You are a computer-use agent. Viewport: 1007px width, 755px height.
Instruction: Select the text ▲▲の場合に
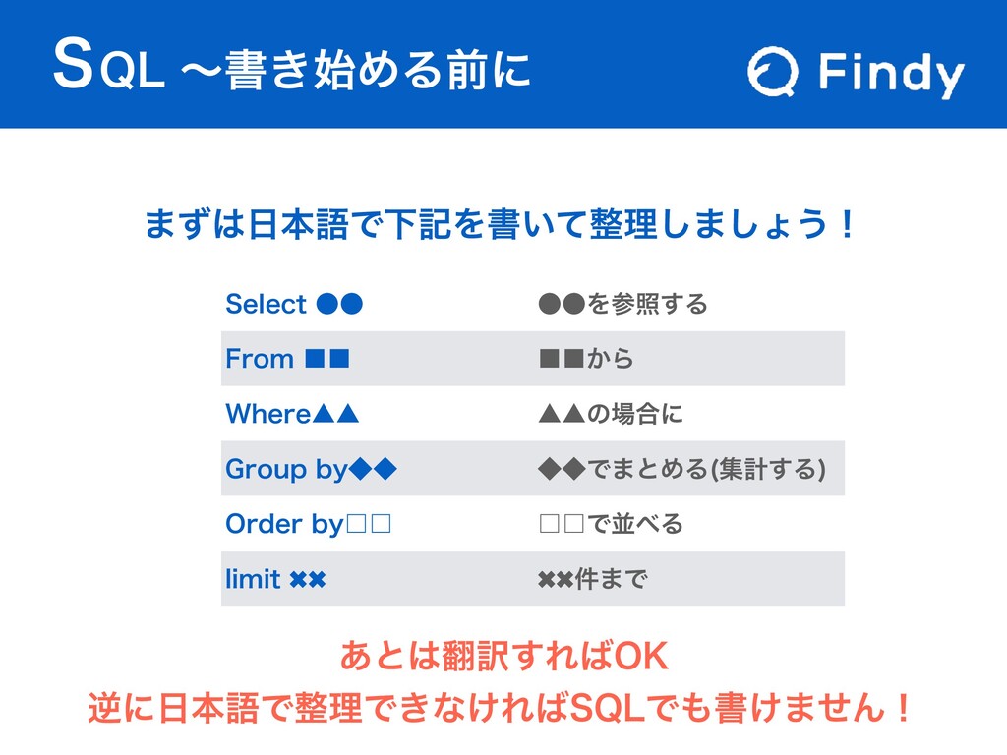point(611,414)
